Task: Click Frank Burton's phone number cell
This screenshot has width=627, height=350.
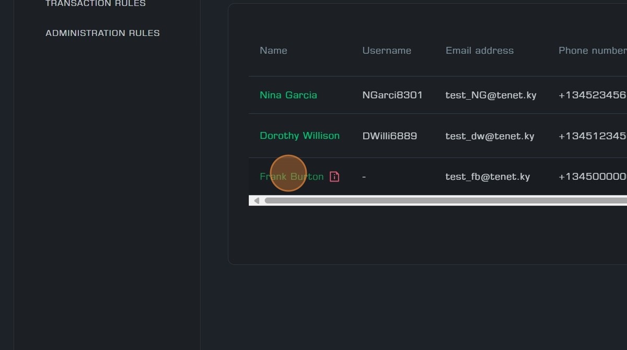Action: point(593,176)
